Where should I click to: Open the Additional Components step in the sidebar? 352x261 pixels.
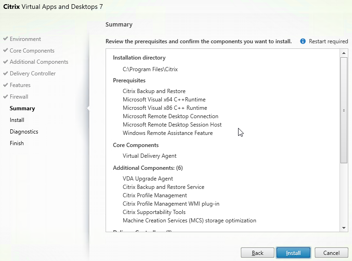pos(39,62)
